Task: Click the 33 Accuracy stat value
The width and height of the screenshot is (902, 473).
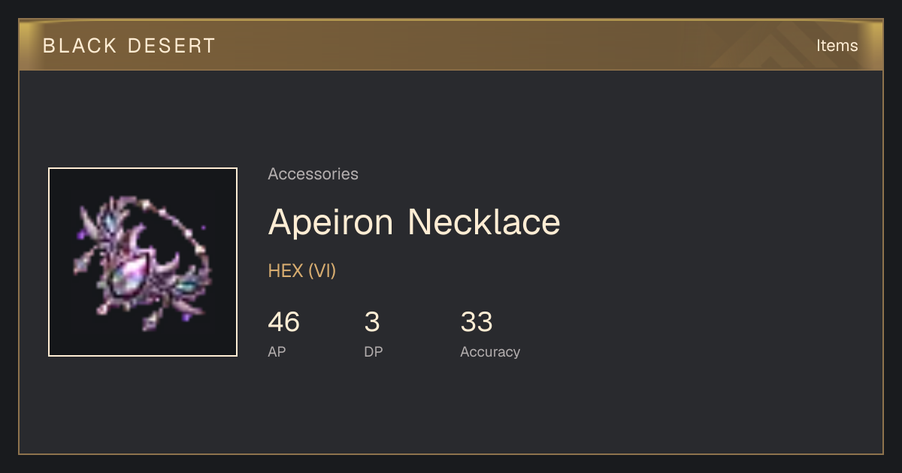Action: pos(477,322)
